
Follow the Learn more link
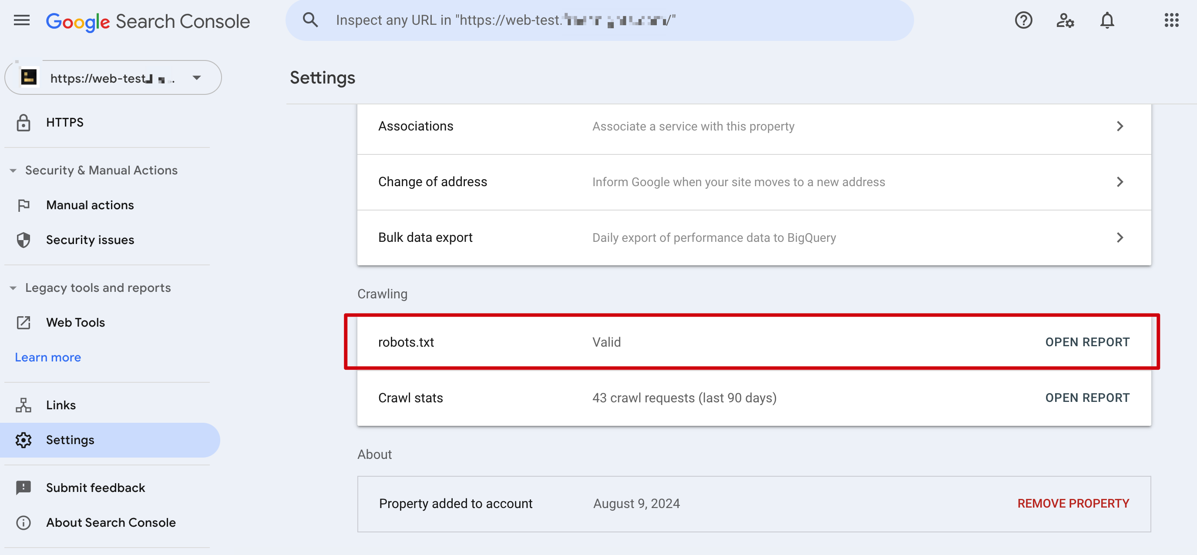[x=48, y=358]
